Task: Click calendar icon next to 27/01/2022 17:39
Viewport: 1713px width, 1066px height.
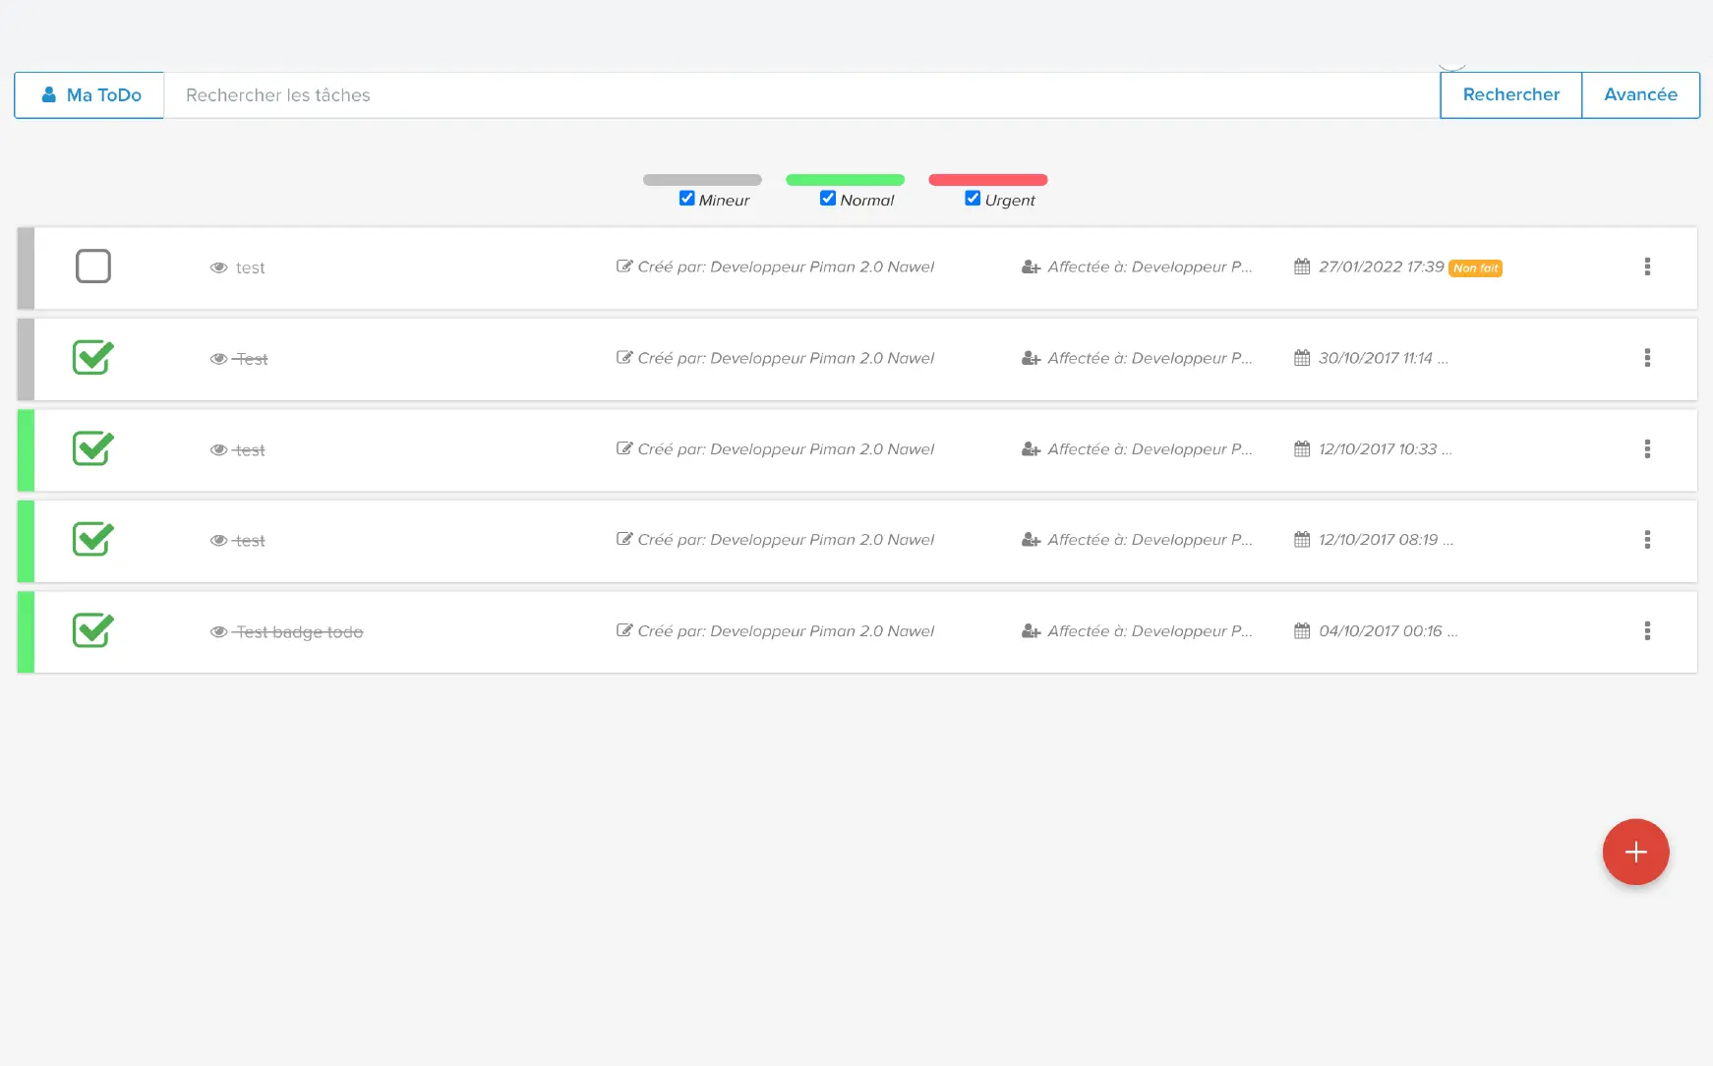Action: (x=1302, y=266)
